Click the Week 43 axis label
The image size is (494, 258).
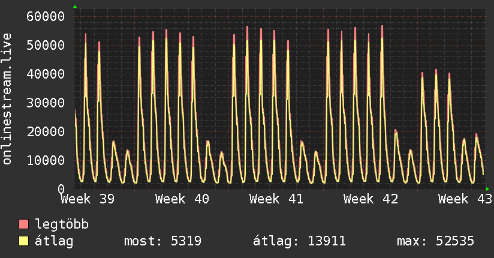coord(465,199)
